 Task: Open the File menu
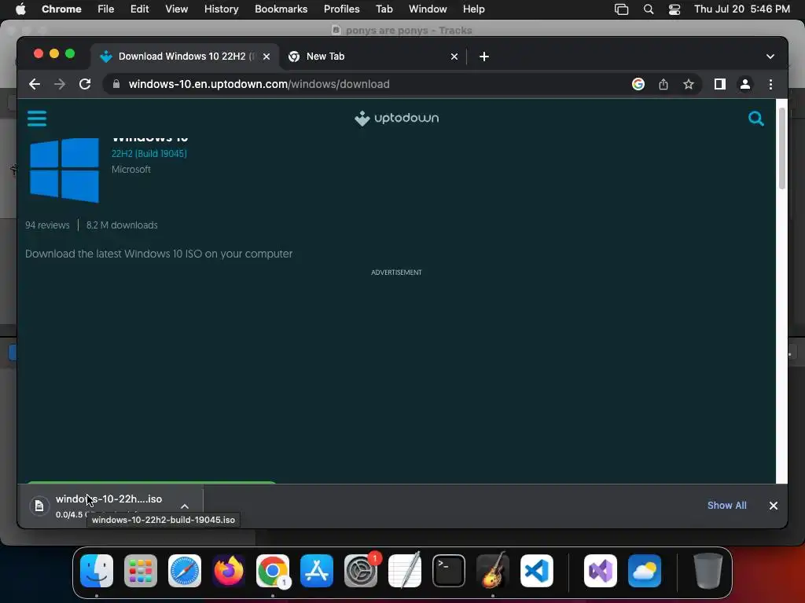pos(106,9)
